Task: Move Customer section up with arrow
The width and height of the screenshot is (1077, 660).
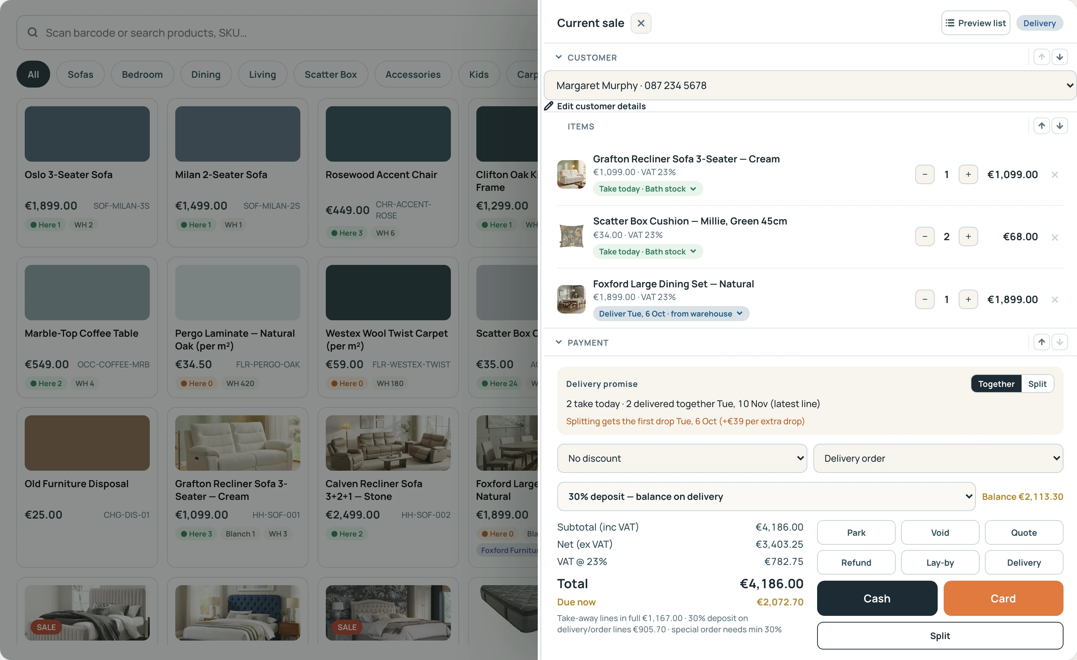Action: 1041,57
